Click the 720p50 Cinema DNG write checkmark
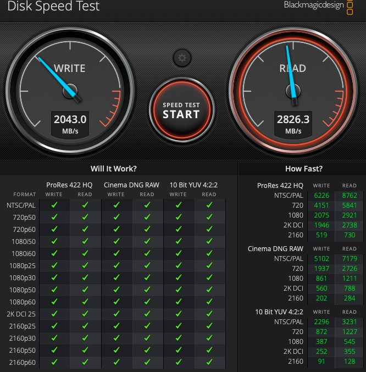This screenshot has width=366, height=372. (x=116, y=217)
